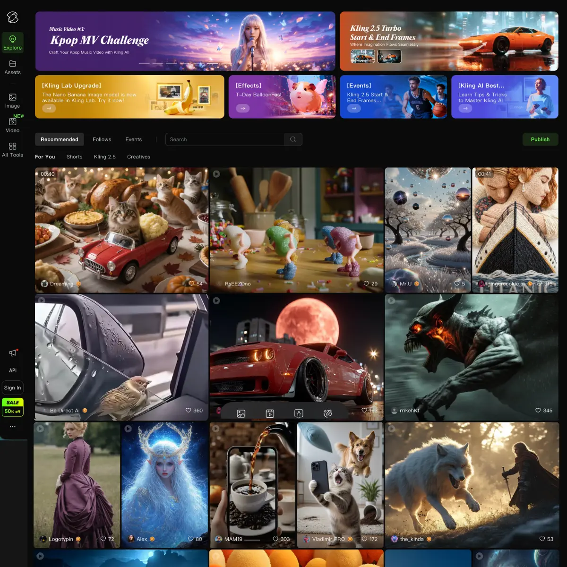This screenshot has height=567, width=567.
Task: Open All Tools from the sidebar
Action: pyautogui.click(x=12, y=150)
